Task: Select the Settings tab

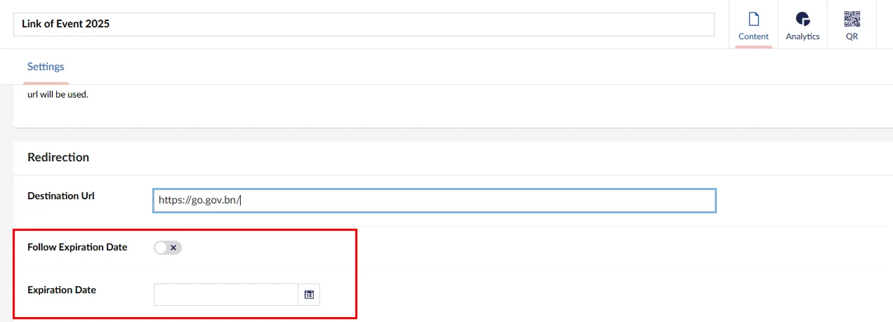Action: point(46,67)
